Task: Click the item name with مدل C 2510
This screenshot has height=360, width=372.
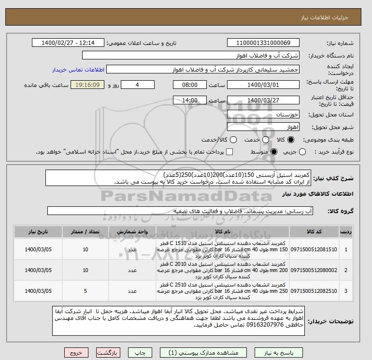Action: [223, 291]
